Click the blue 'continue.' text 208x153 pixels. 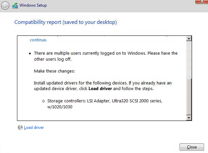point(38,40)
